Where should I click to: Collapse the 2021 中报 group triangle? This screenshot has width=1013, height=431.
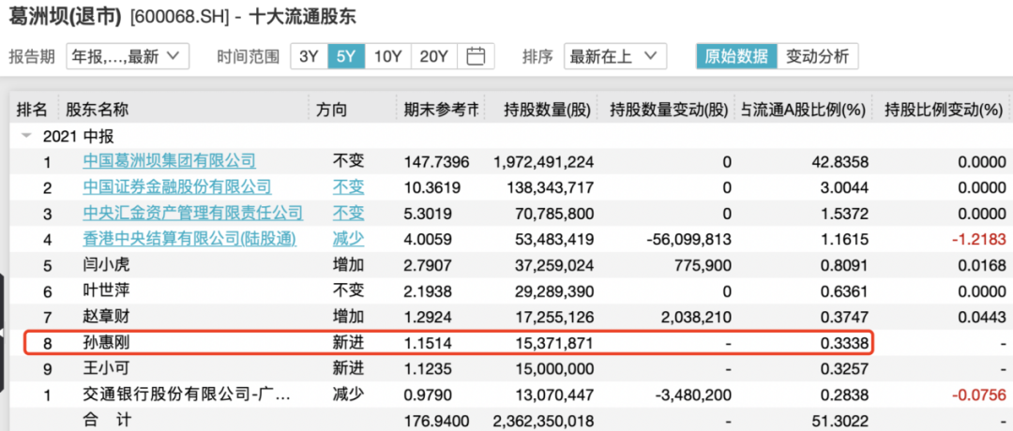[25, 136]
